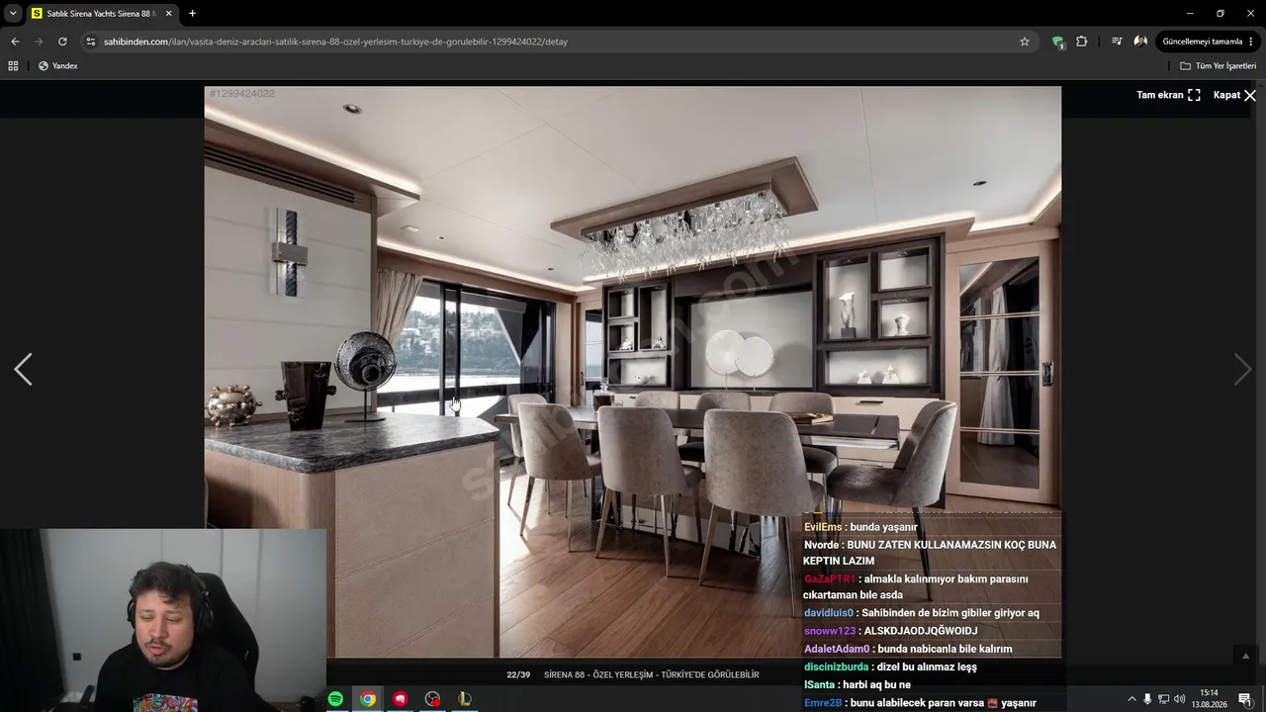Open the notification center icon

1245,699
